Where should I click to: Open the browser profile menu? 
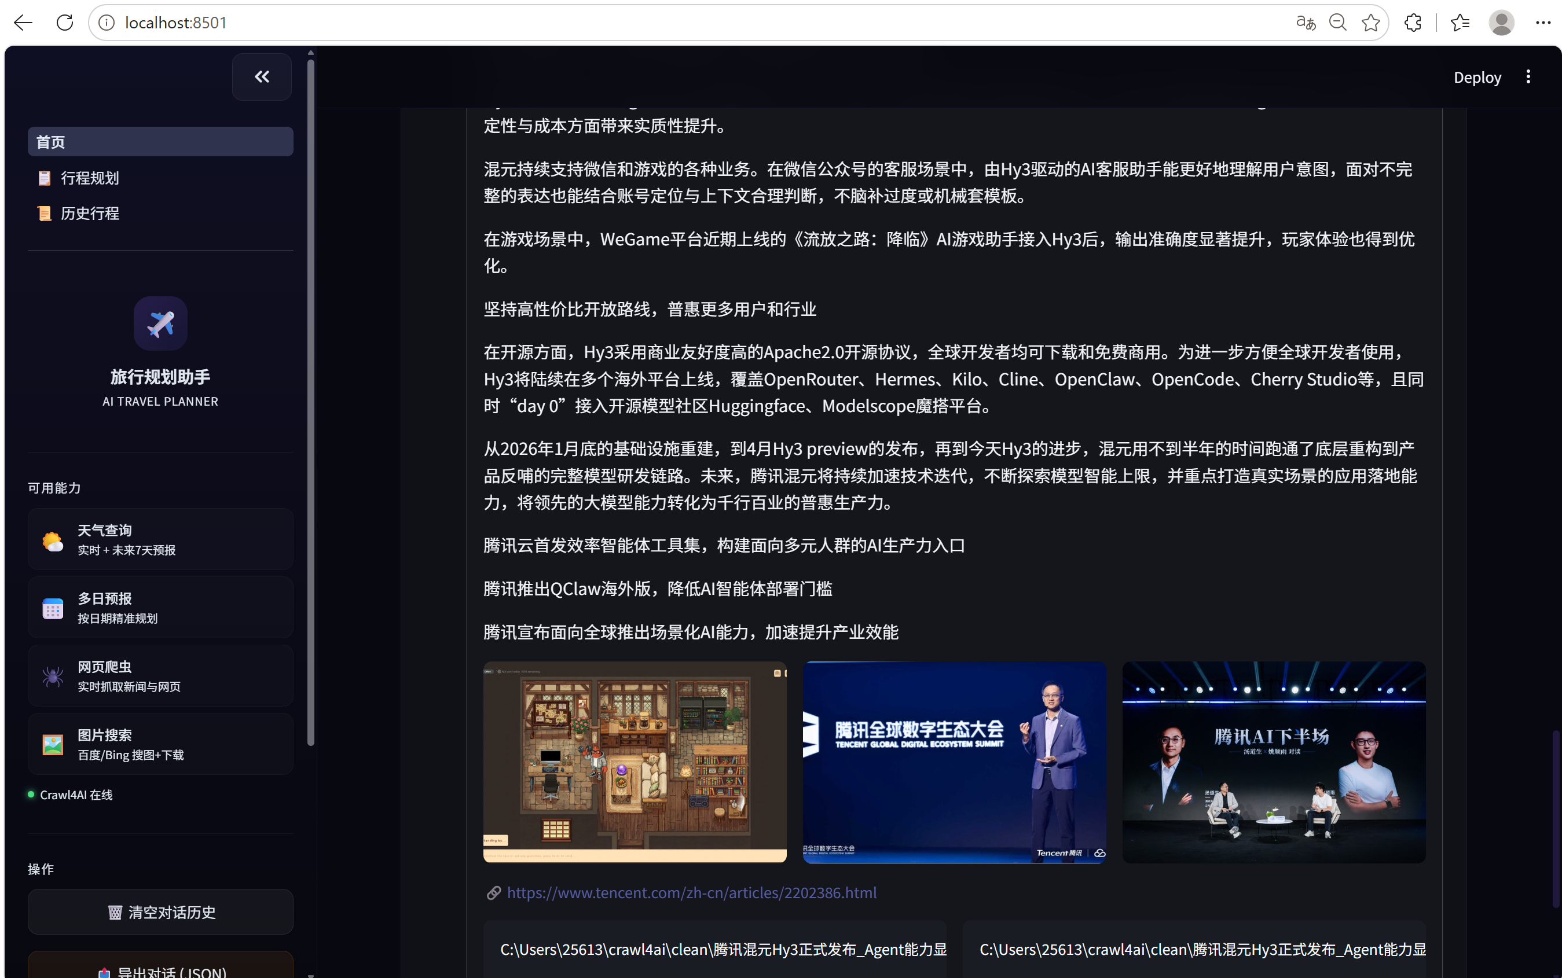[1501, 23]
